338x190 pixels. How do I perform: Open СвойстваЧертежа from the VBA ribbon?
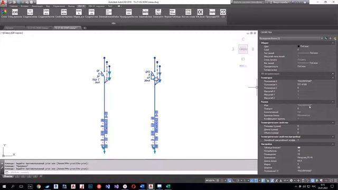click(x=64, y=13)
